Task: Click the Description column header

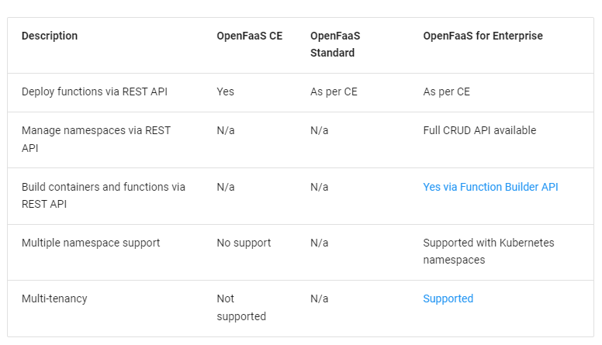Action: click(x=50, y=36)
